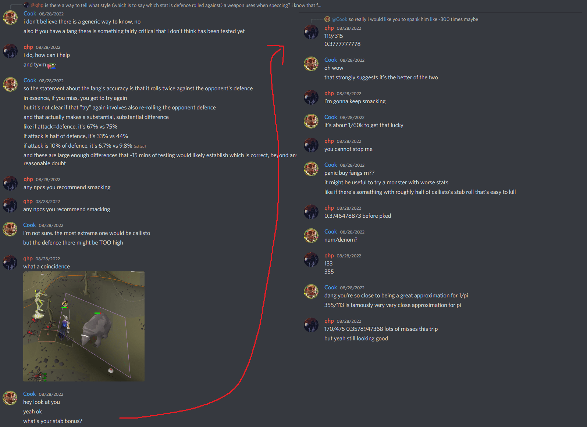
Task: Click the qhp username above "you cannot stop me"
Action: coord(329,141)
